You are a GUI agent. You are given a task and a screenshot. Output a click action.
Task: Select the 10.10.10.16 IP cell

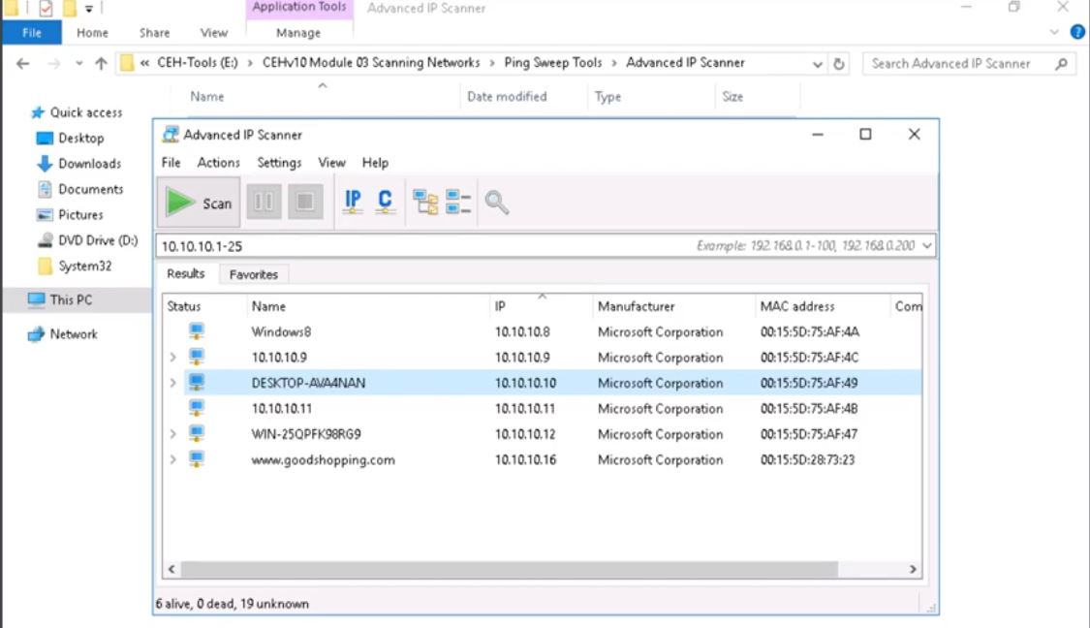pyautogui.click(x=525, y=459)
